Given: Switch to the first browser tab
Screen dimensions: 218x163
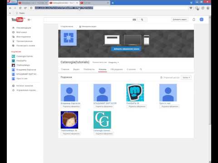Looking at the screenshot, I should coord(33,3).
